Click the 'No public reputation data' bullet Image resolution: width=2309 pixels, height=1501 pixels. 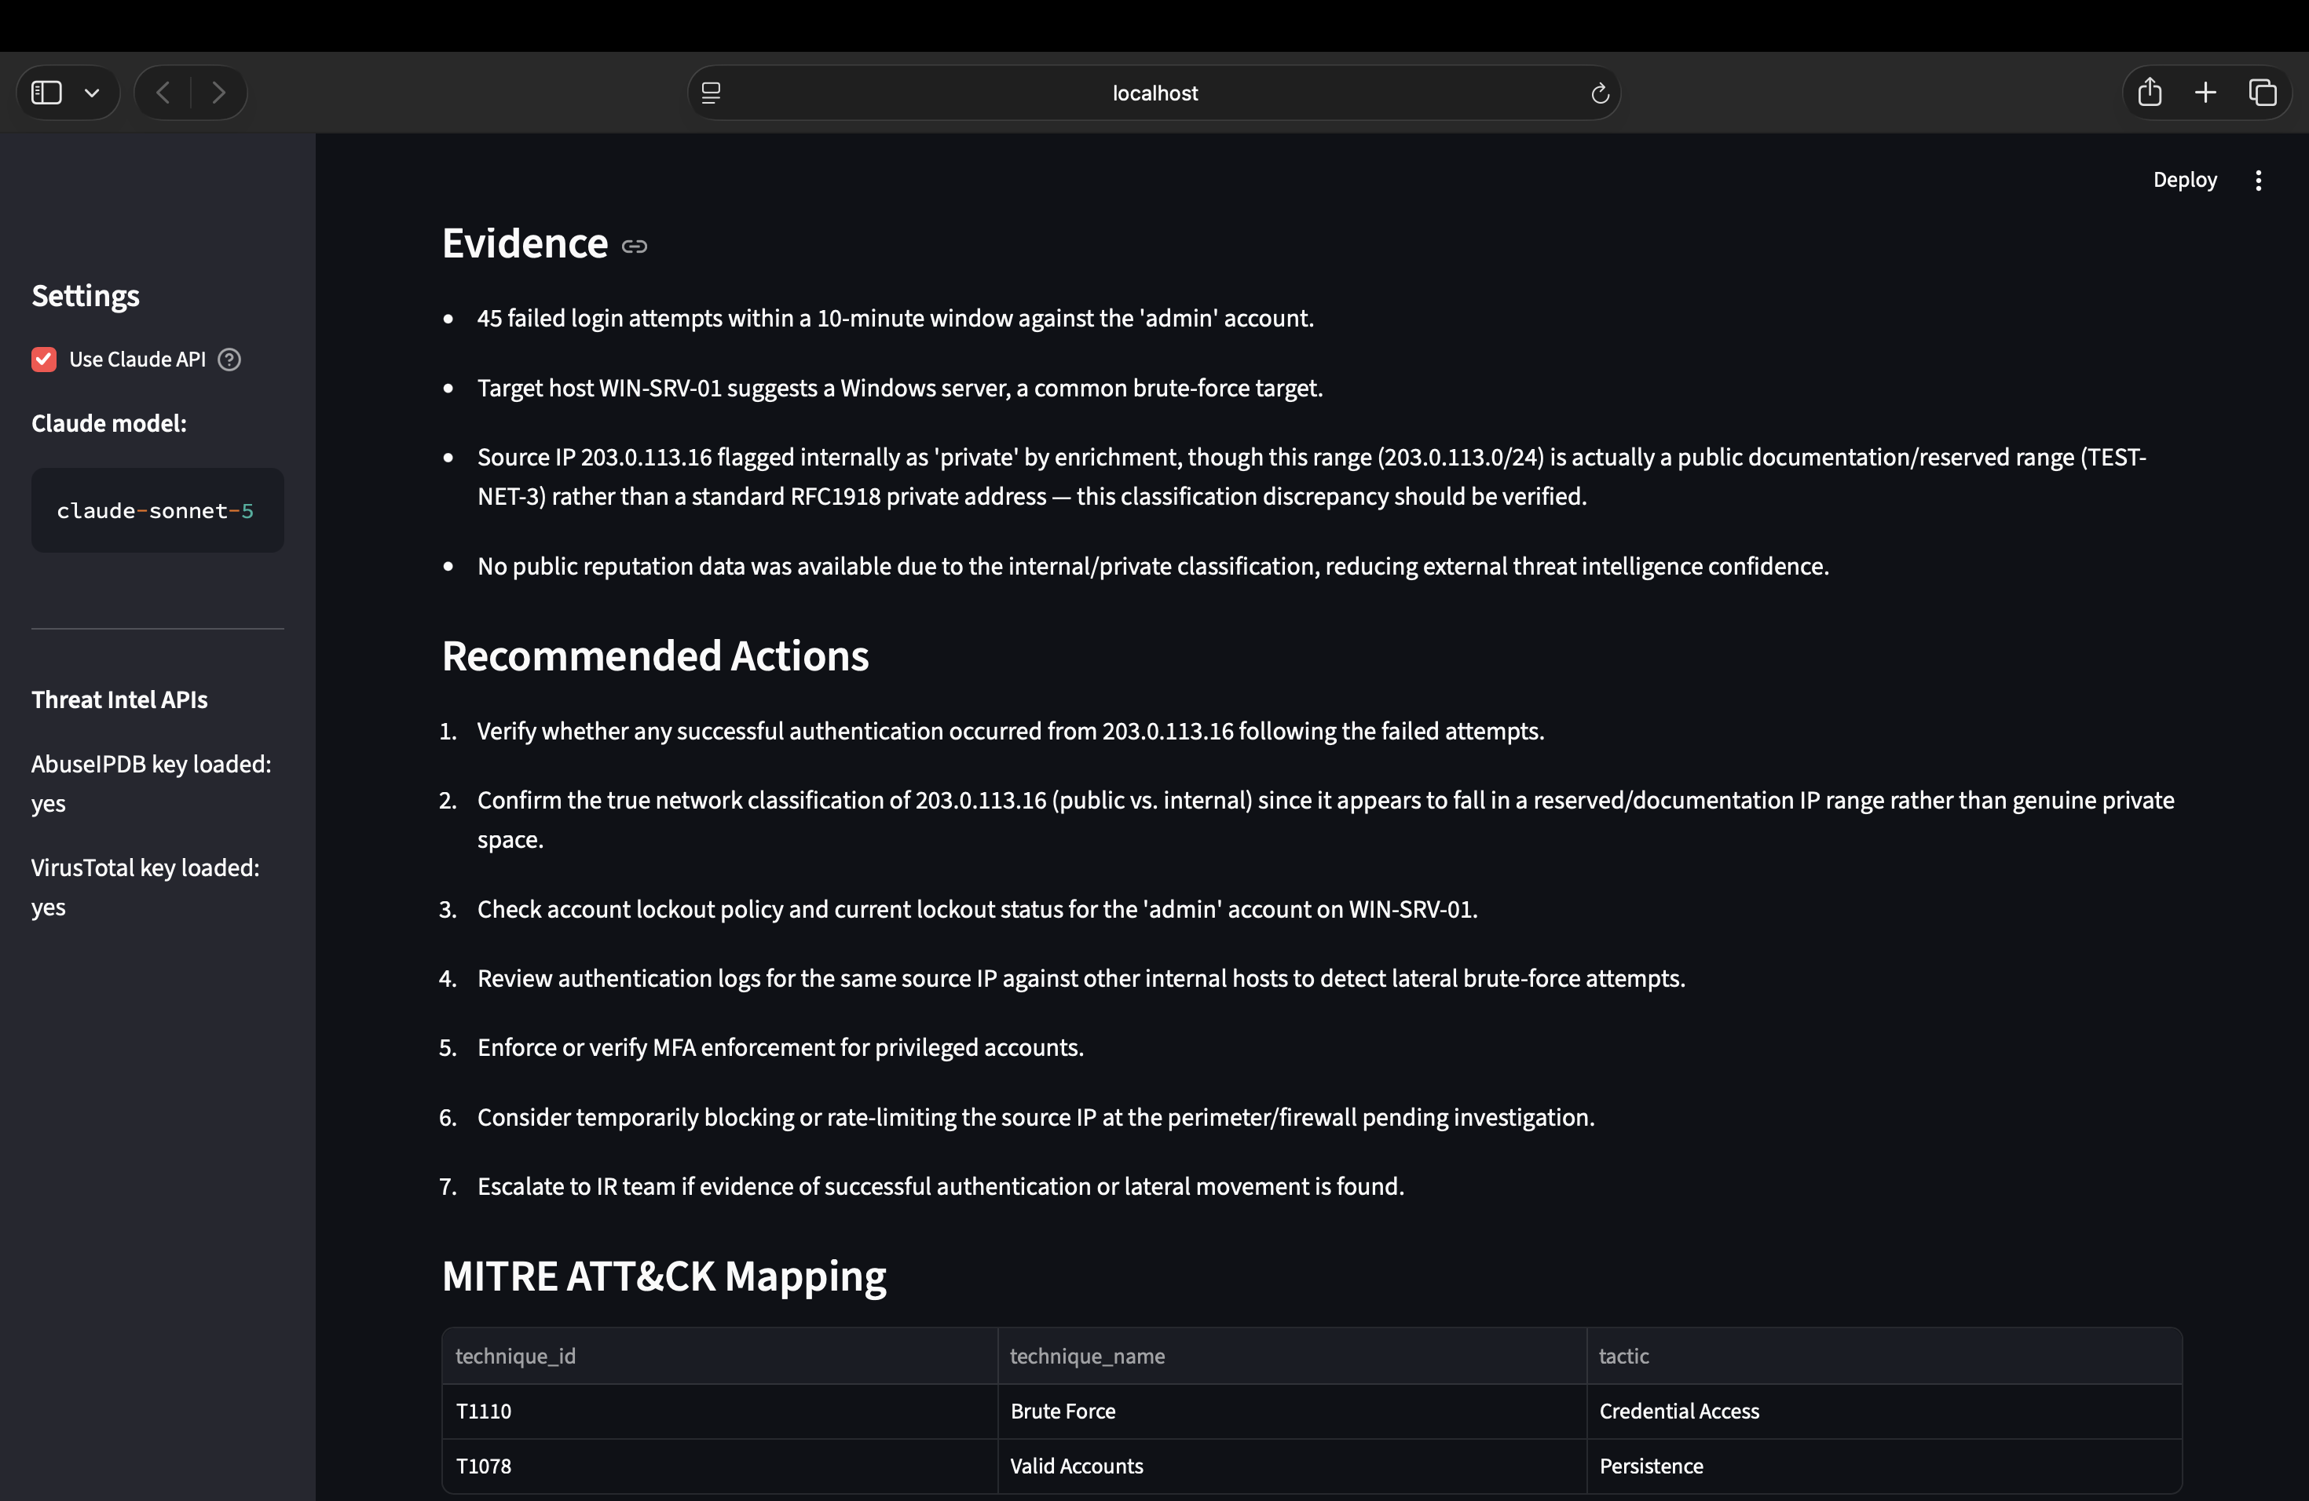(x=1153, y=566)
